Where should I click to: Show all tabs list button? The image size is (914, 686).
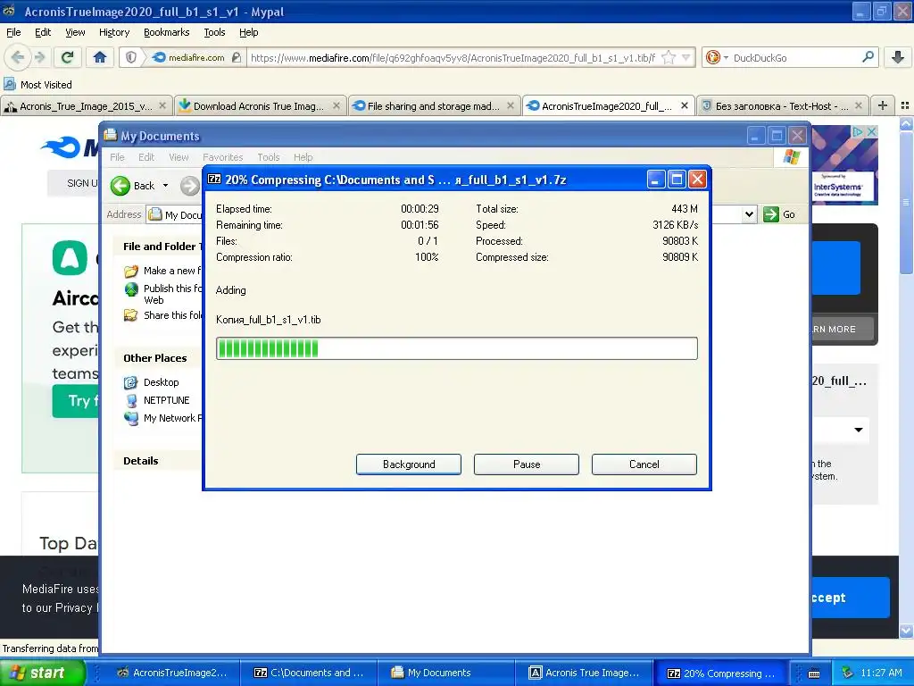(905, 105)
